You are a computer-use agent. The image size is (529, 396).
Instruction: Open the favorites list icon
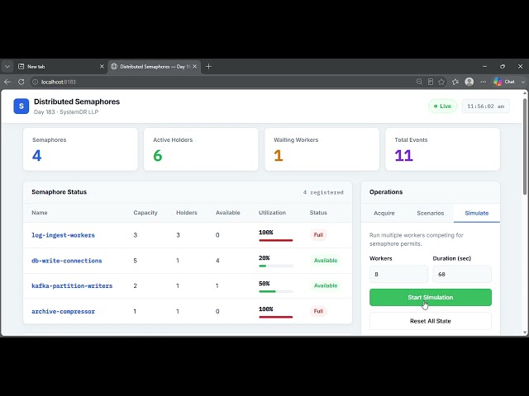pyautogui.click(x=455, y=82)
